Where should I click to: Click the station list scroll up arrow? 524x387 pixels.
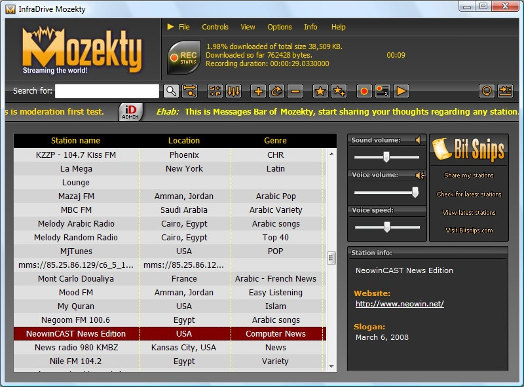pyautogui.click(x=331, y=154)
